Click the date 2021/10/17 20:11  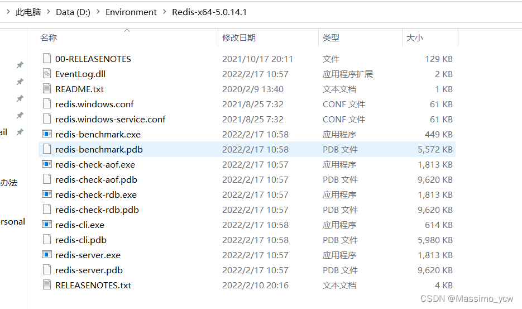pos(257,59)
